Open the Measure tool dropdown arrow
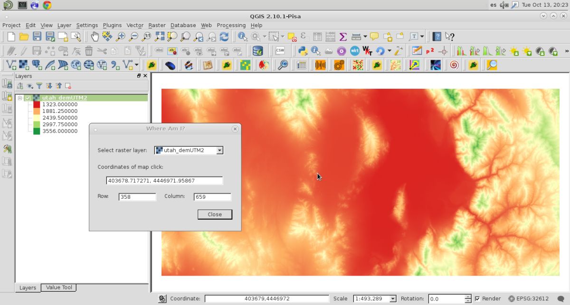 coord(365,37)
